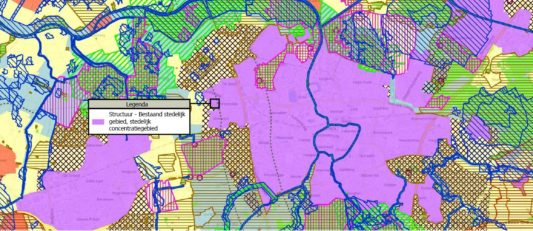Screen dimensions: 533x231
Task: Click the Legenda header bar
Action: click(138, 104)
